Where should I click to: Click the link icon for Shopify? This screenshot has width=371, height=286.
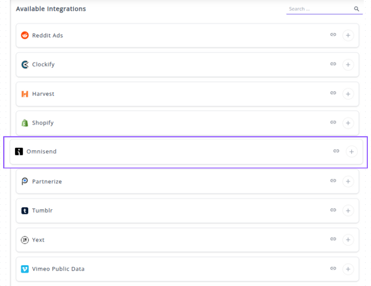pyautogui.click(x=333, y=122)
